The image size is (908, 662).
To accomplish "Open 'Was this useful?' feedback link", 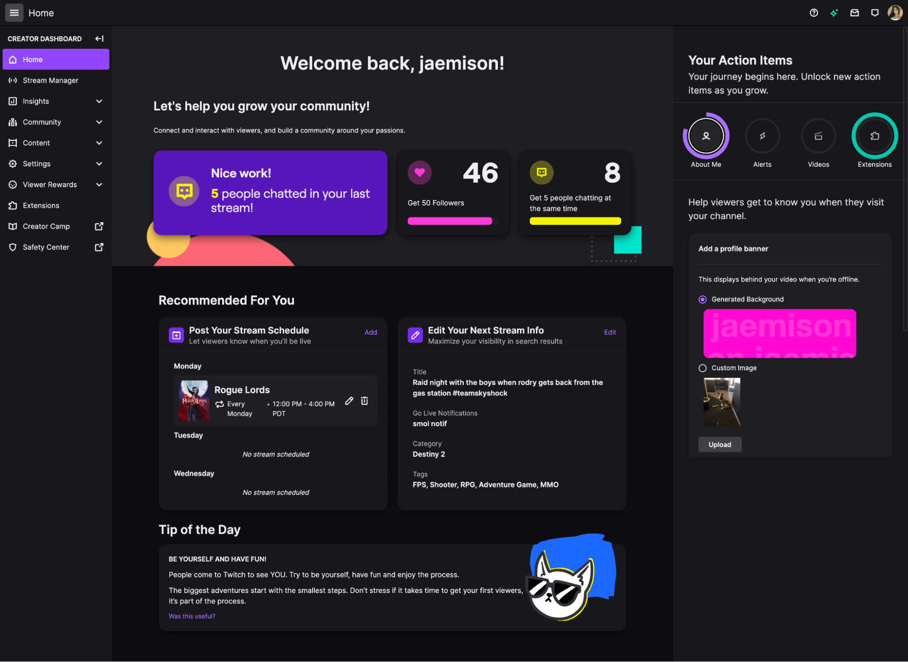I will (192, 616).
